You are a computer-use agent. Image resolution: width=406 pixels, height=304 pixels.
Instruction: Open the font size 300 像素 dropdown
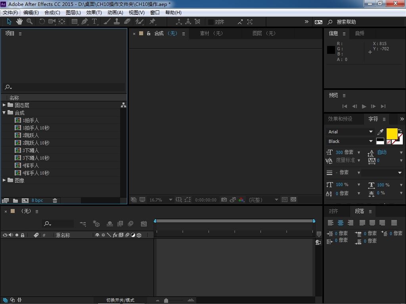coord(359,152)
